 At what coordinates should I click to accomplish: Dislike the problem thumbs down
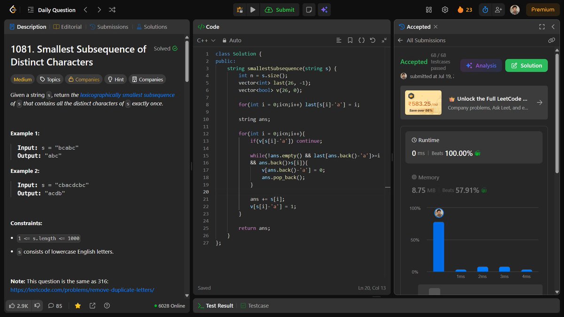38,306
